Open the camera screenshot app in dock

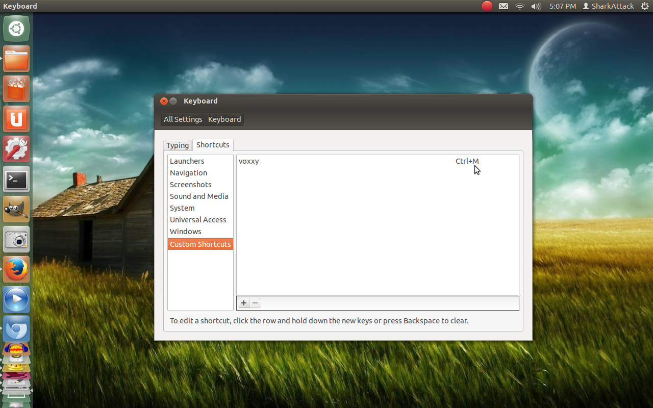[16, 239]
